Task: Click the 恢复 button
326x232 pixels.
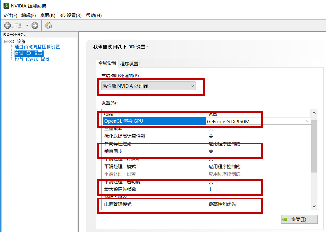Action: coord(299,219)
